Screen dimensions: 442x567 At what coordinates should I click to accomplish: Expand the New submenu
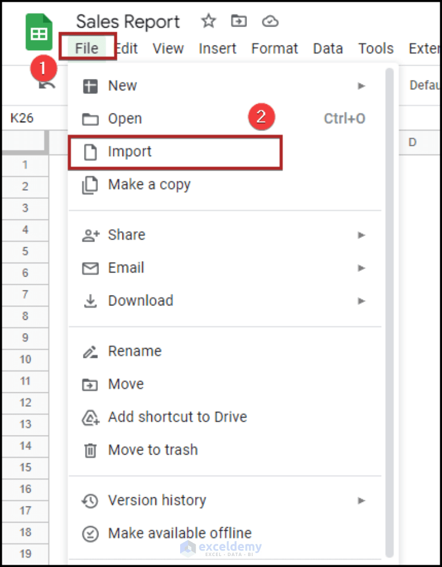click(x=362, y=85)
